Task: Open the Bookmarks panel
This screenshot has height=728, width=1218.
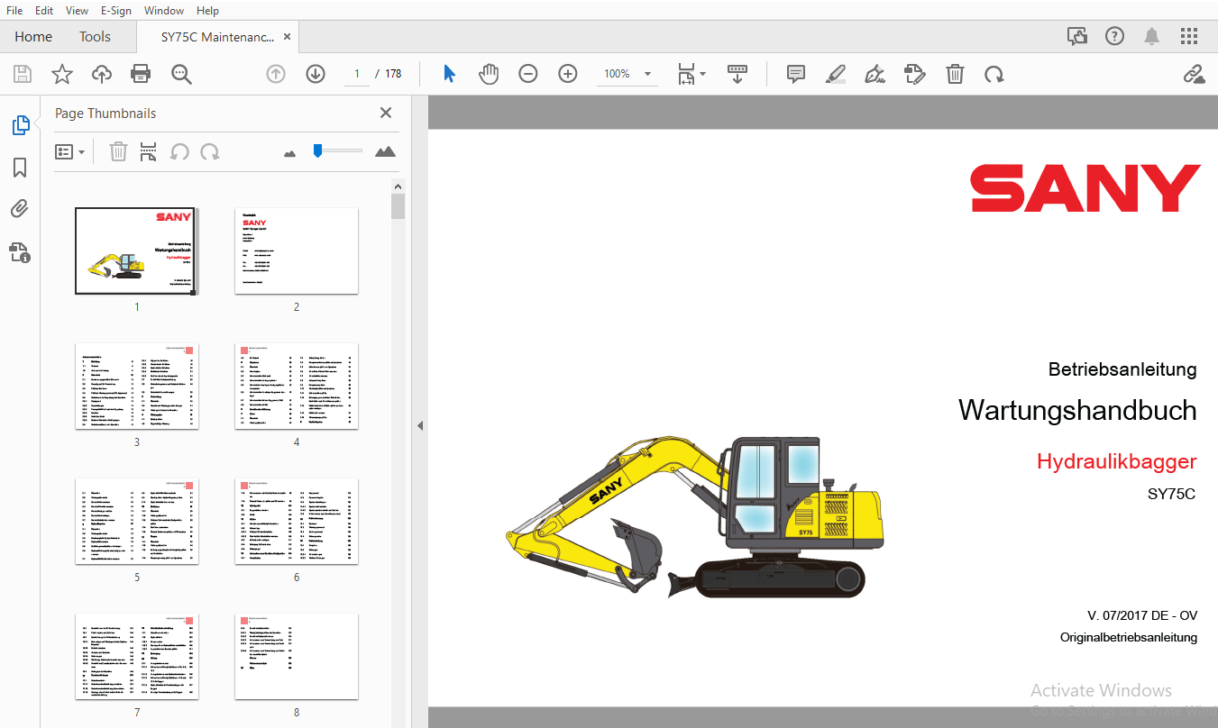Action: point(20,168)
